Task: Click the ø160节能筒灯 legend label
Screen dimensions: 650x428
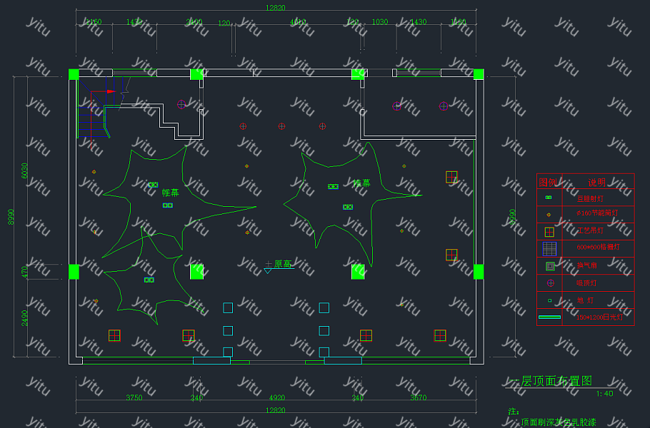Action: pyautogui.click(x=597, y=213)
